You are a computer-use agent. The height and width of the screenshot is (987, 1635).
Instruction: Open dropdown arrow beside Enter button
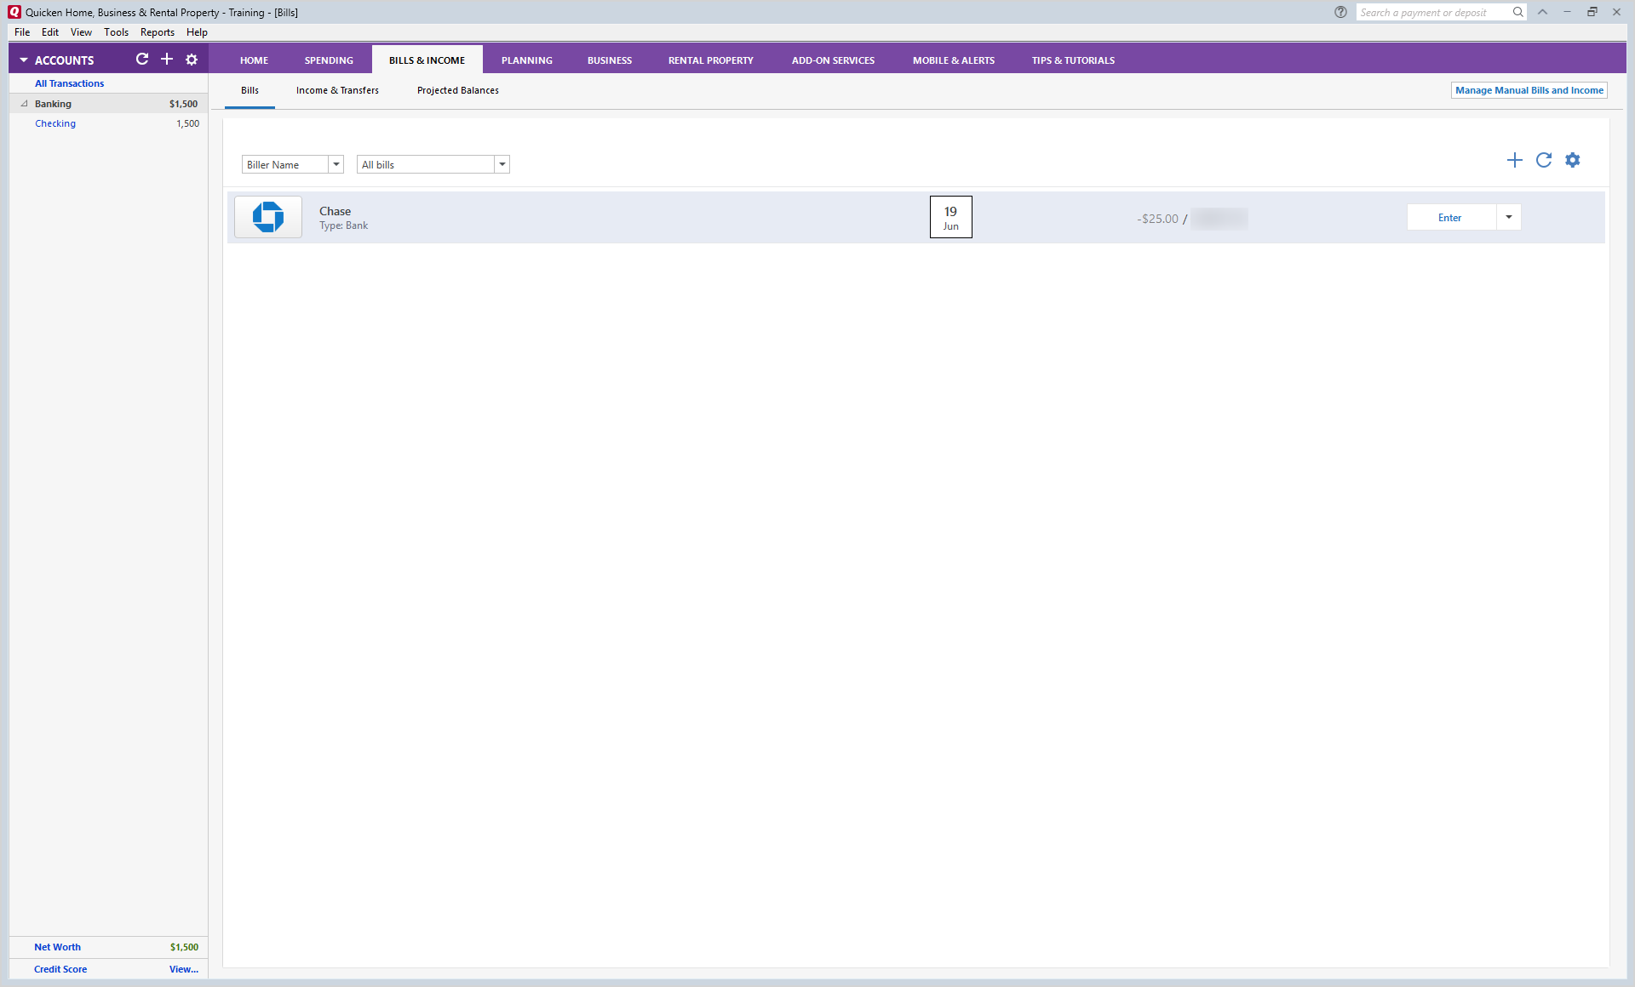point(1508,217)
